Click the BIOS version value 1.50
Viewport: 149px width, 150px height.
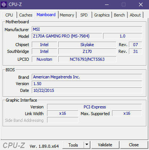coord(87,84)
